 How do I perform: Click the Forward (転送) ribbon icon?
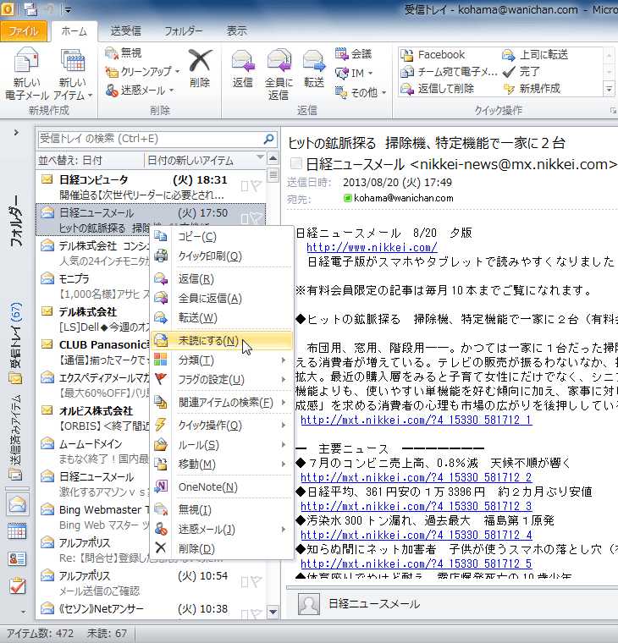[x=314, y=62]
